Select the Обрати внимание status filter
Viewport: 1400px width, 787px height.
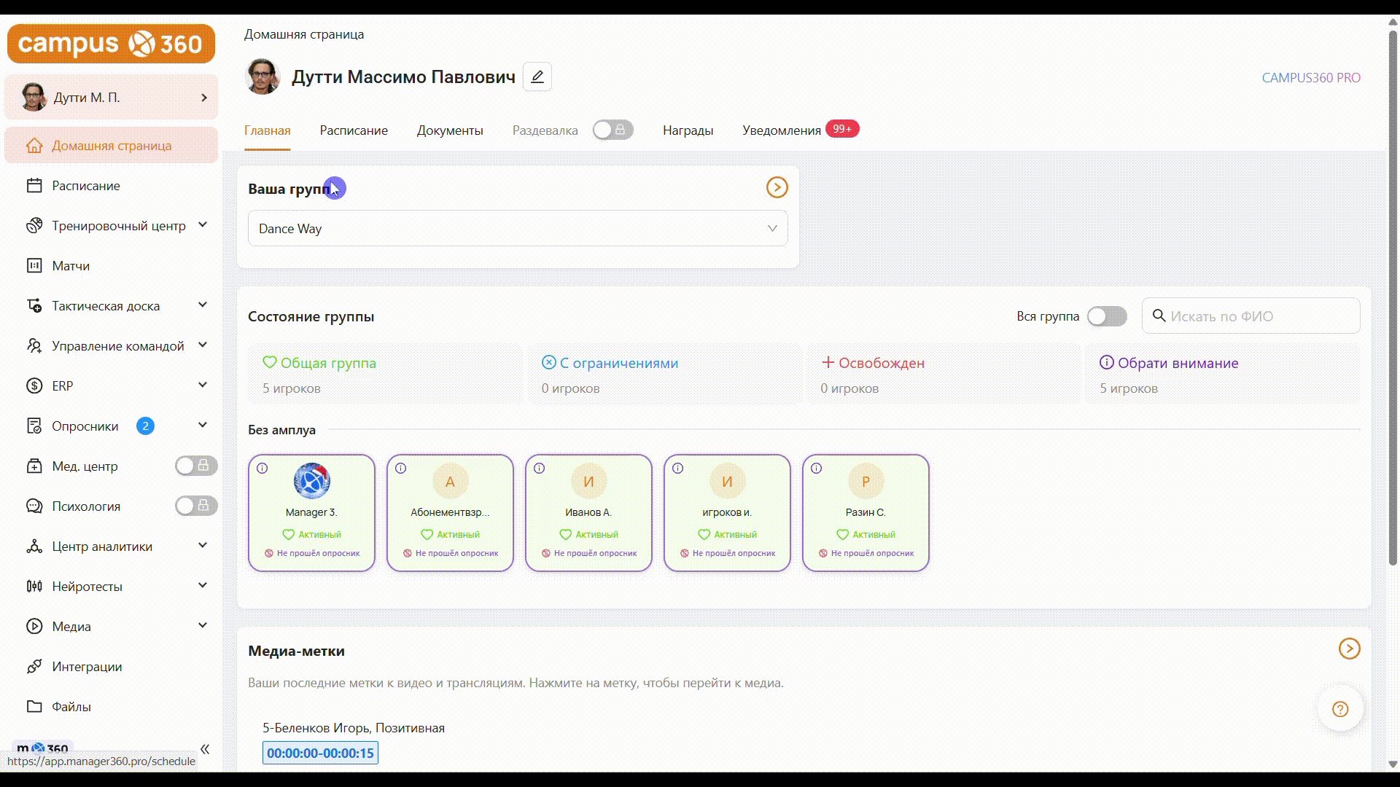click(1177, 363)
